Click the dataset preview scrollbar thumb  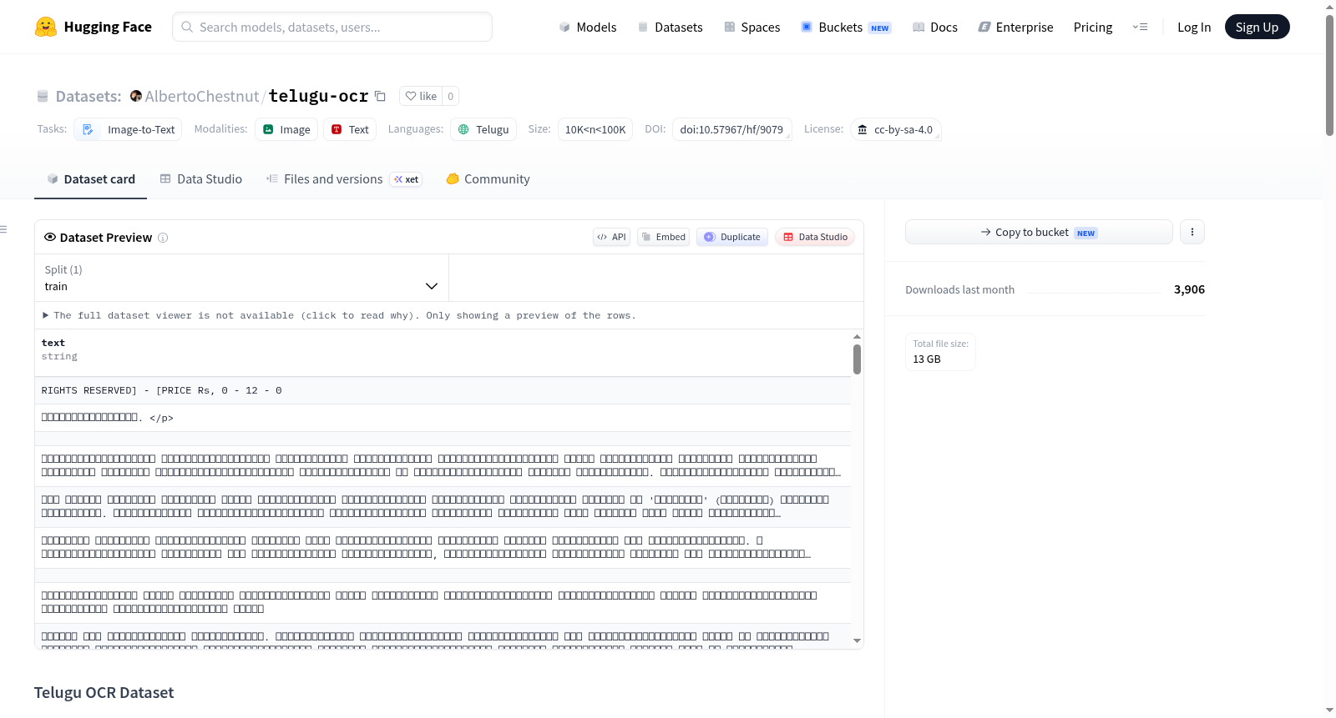point(857,359)
